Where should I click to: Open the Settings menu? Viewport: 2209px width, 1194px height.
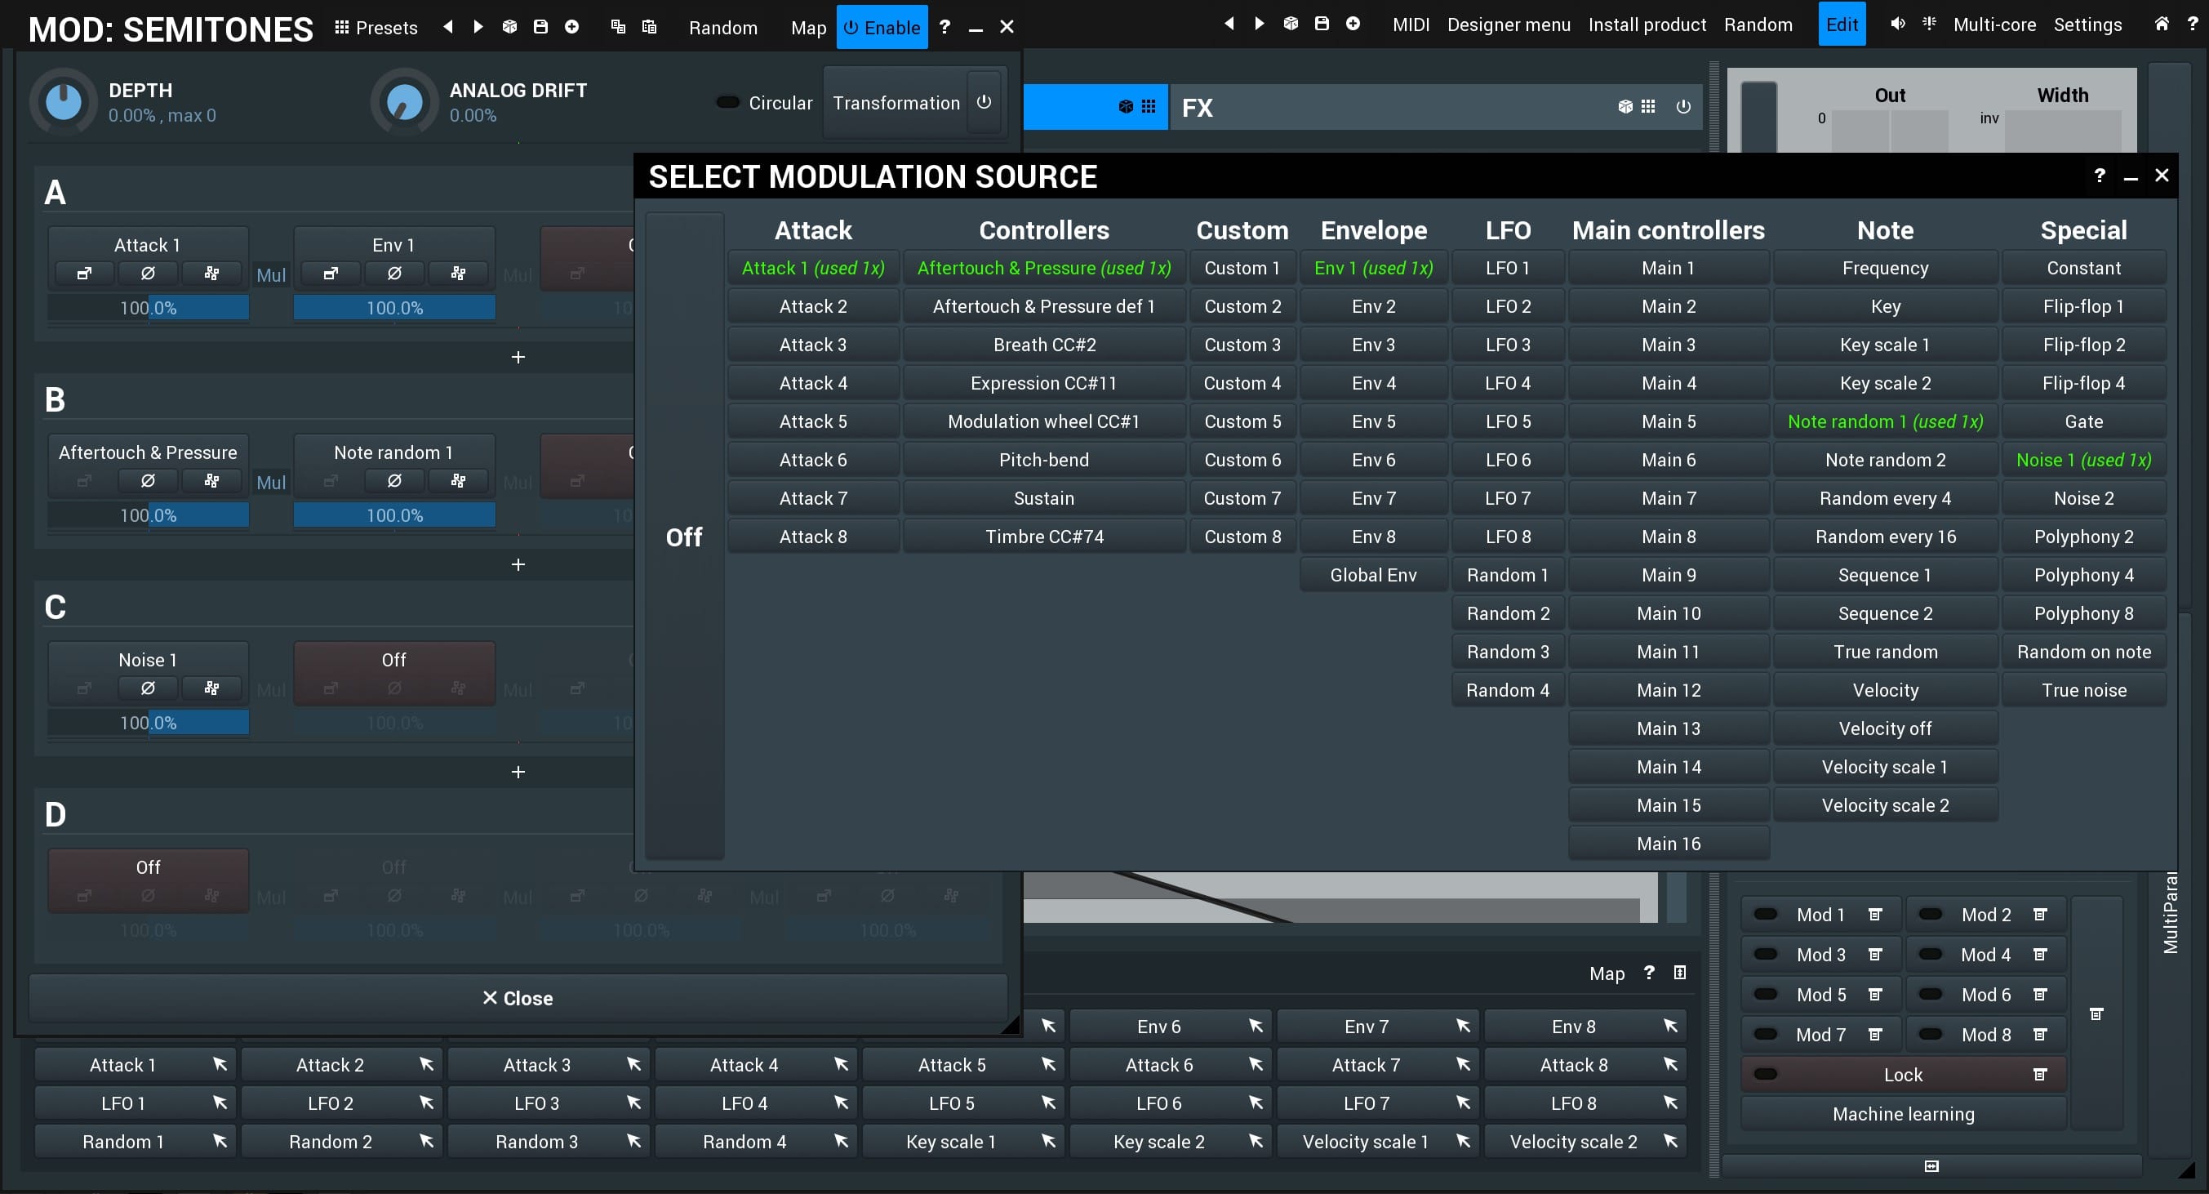pos(2087,25)
